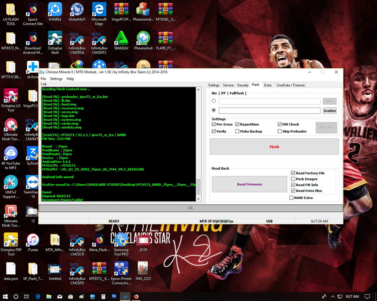
Task: Enable the NAND Extra checkbox
Action: pos(291,198)
